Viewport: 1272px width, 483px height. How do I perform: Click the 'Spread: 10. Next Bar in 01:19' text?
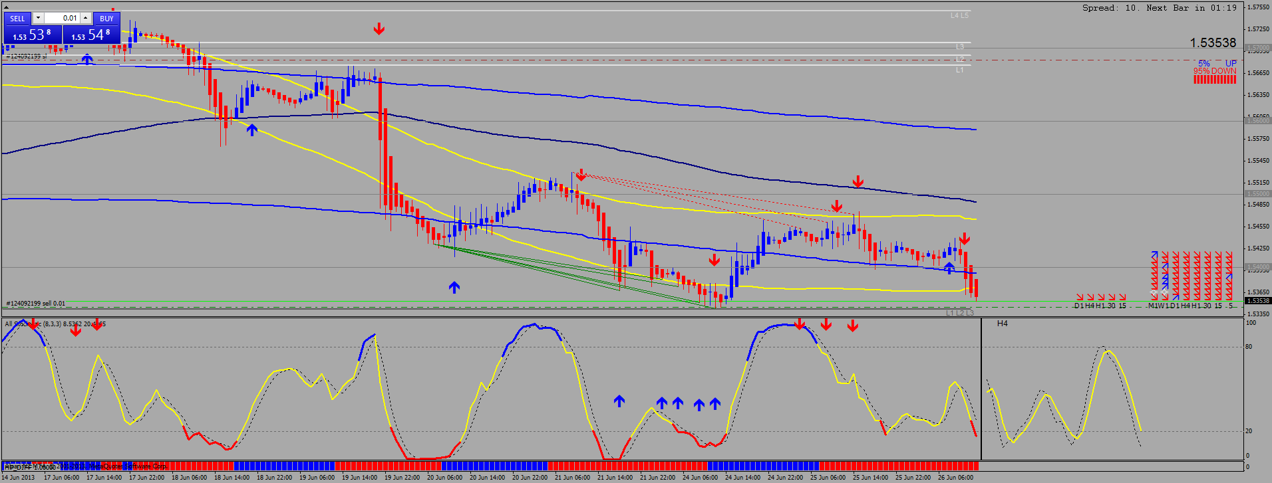point(1160,8)
